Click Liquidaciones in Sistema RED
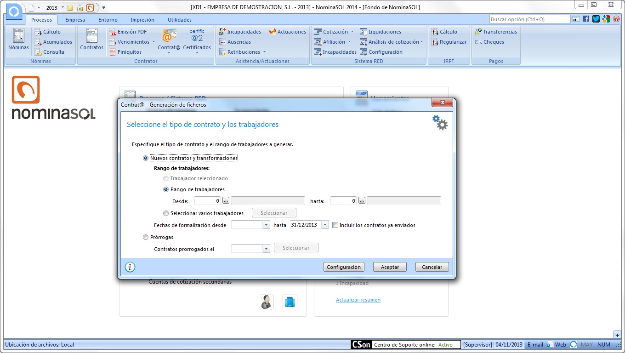The height and width of the screenshot is (353, 625). tap(381, 32)
